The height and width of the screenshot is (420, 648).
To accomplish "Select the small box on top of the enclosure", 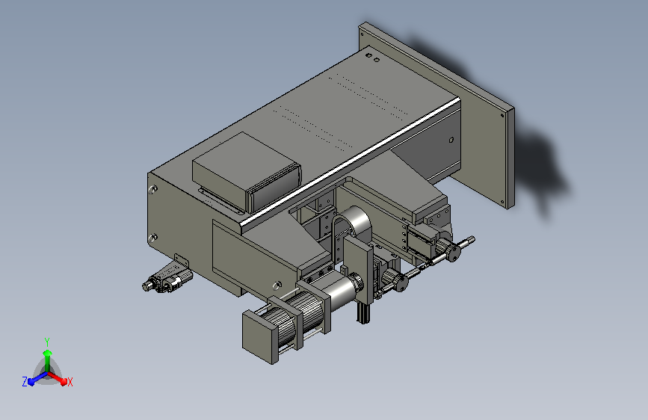I will pyautogui.click(x=247, y=171).
